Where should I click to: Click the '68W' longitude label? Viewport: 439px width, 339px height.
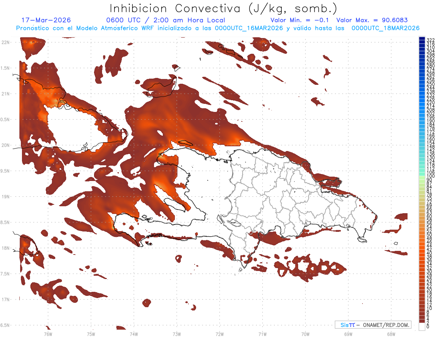391,334
